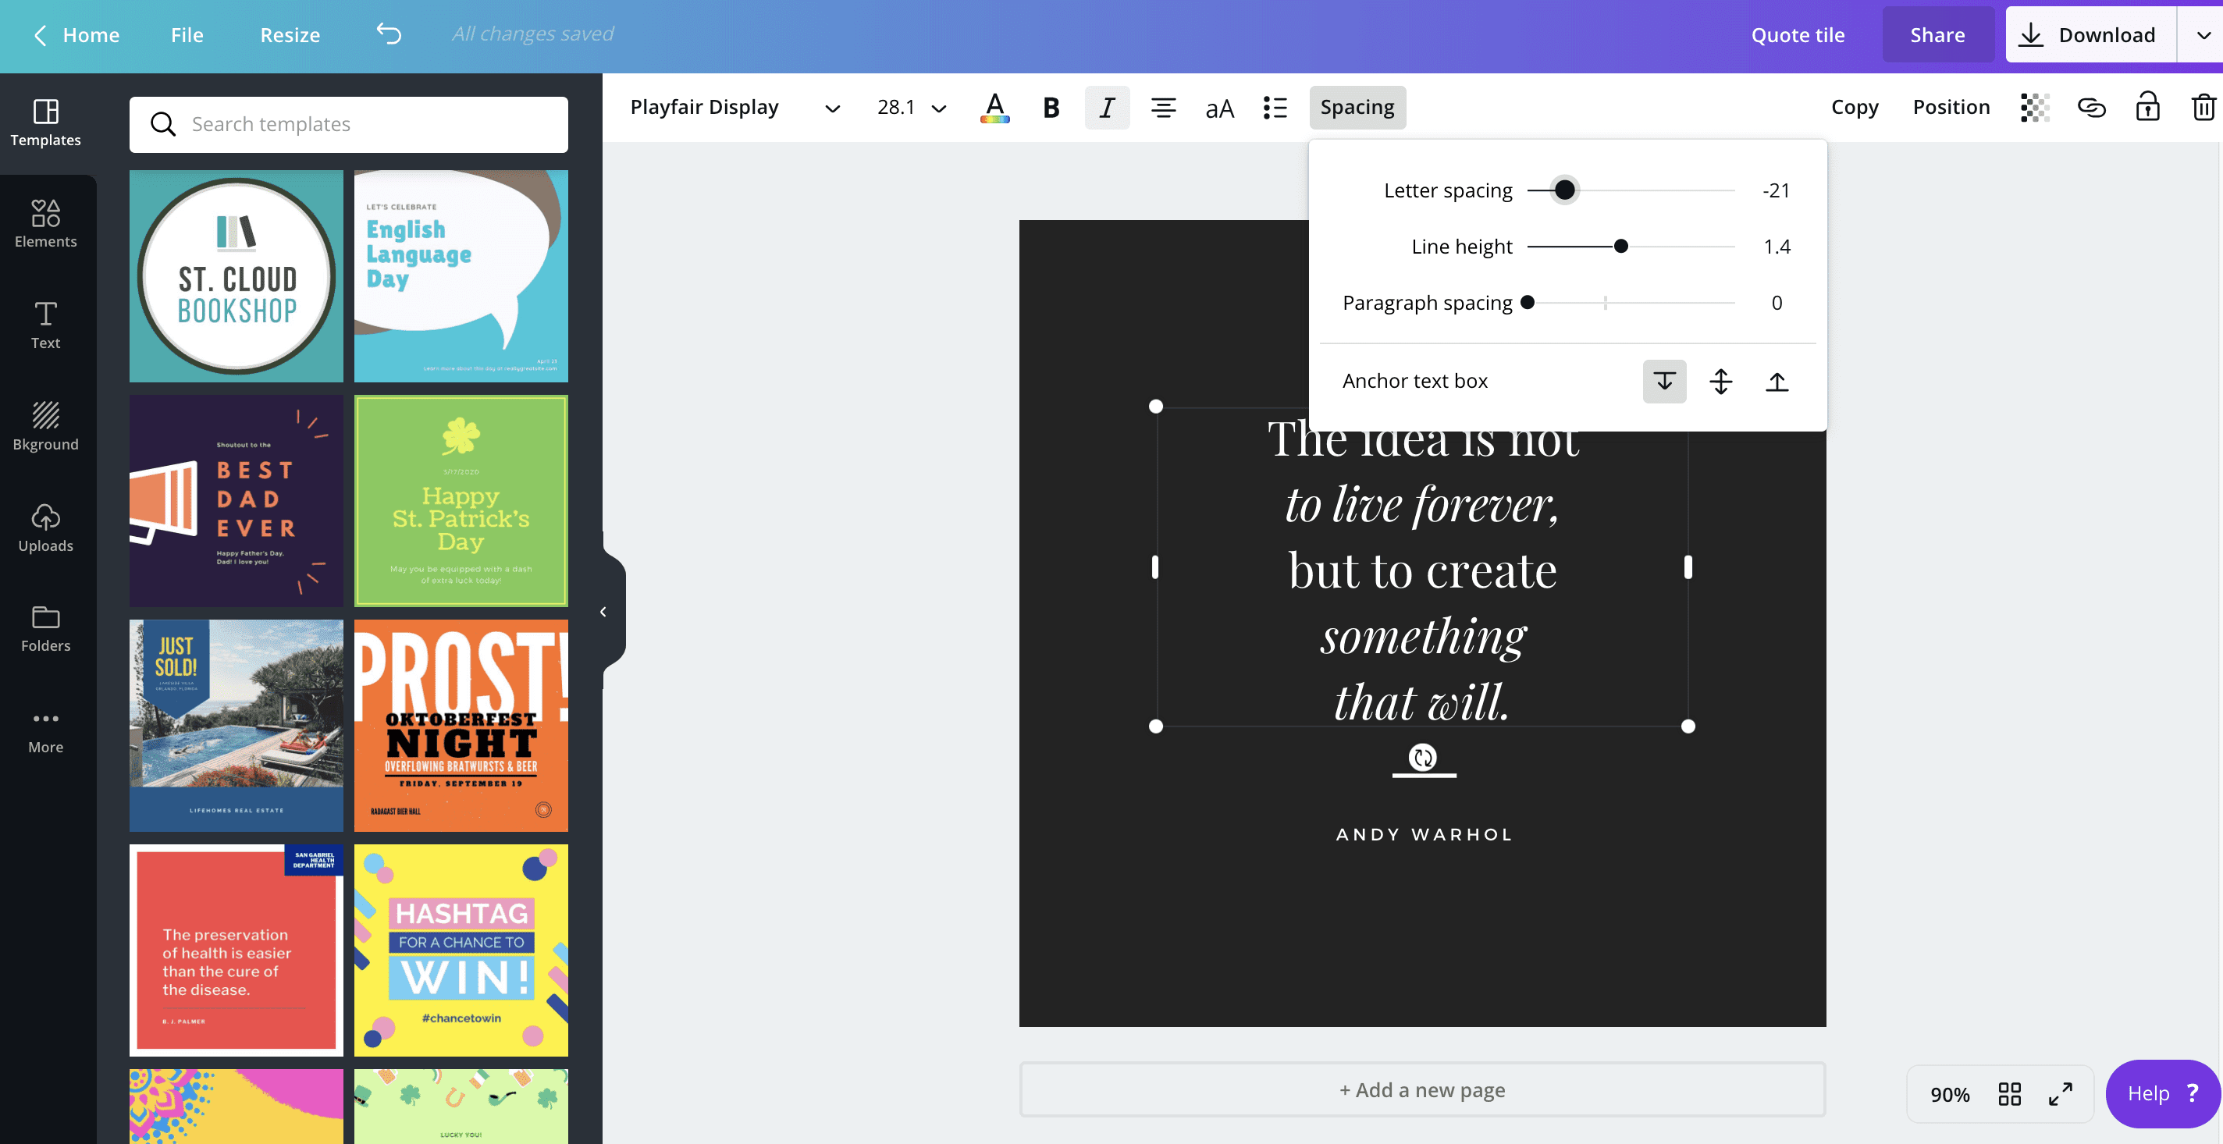2223x1144 pixels.
Task: Open the Elements panel
Action: pyautogui.click(x=44, y=223)
